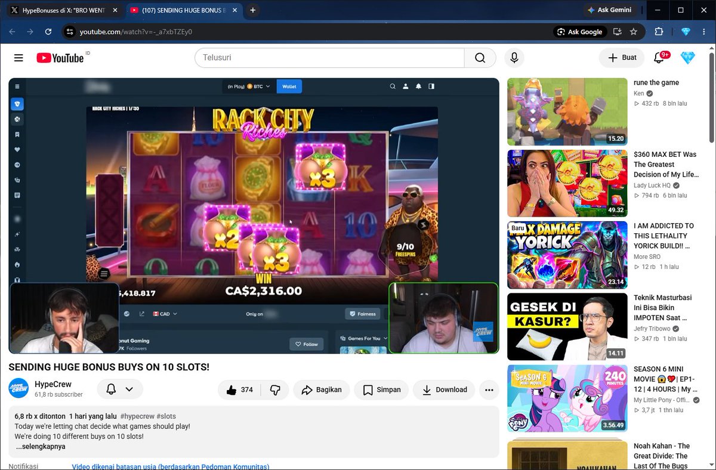Open rune the game thumbnail
This screenshot has width=716, height=470.
pos(567,112)
